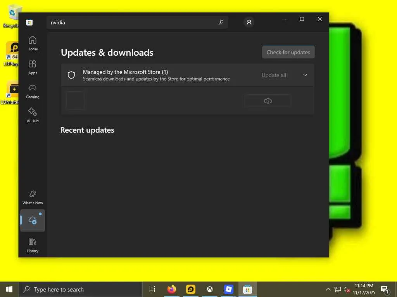Close the Microsoft Store window
397x297 pixels.
point(320,19)
